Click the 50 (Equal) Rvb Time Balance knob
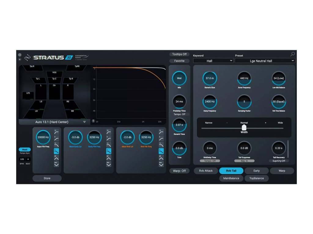Image resolution: width=313 pixels, height=234 pixels. [x=279, y=101]
